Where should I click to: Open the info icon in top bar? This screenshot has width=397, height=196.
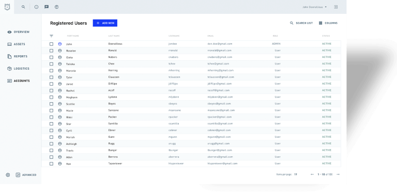pyautogui.click(x=37, y=7)
